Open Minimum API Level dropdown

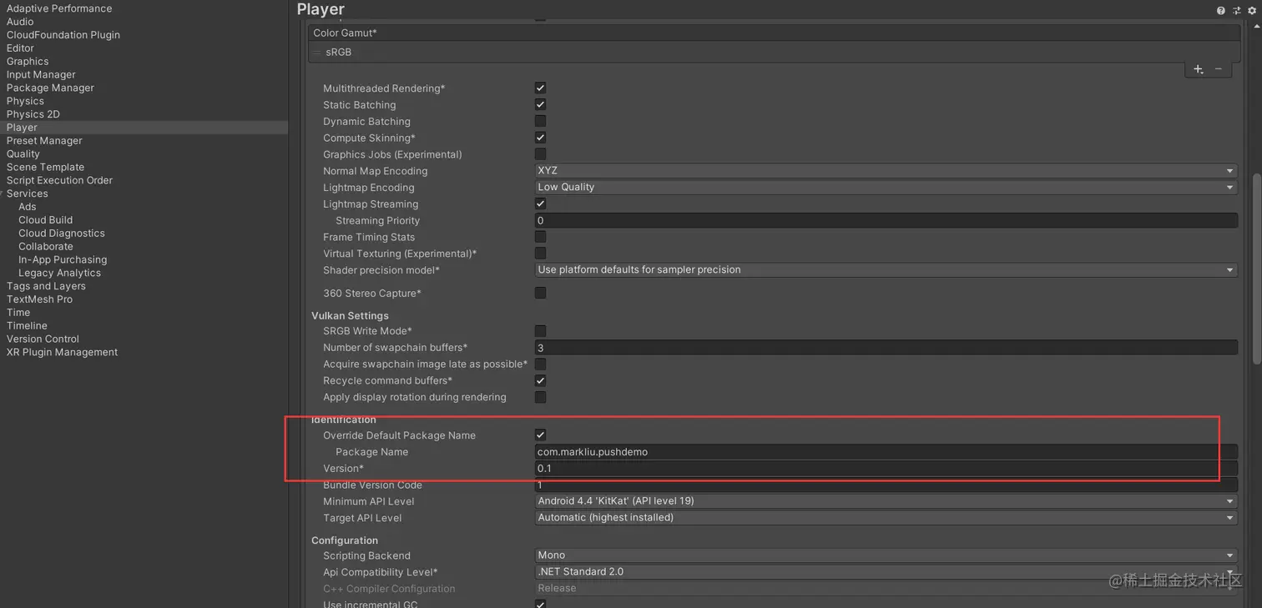tap(886, 501)
